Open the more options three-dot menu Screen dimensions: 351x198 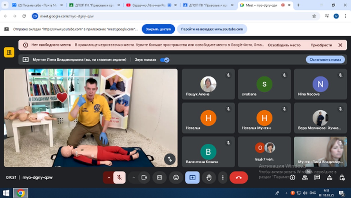click(x=223, y=178)
